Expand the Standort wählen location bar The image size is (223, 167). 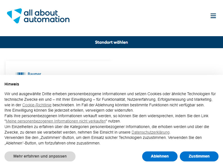click(x=111, y=42)
